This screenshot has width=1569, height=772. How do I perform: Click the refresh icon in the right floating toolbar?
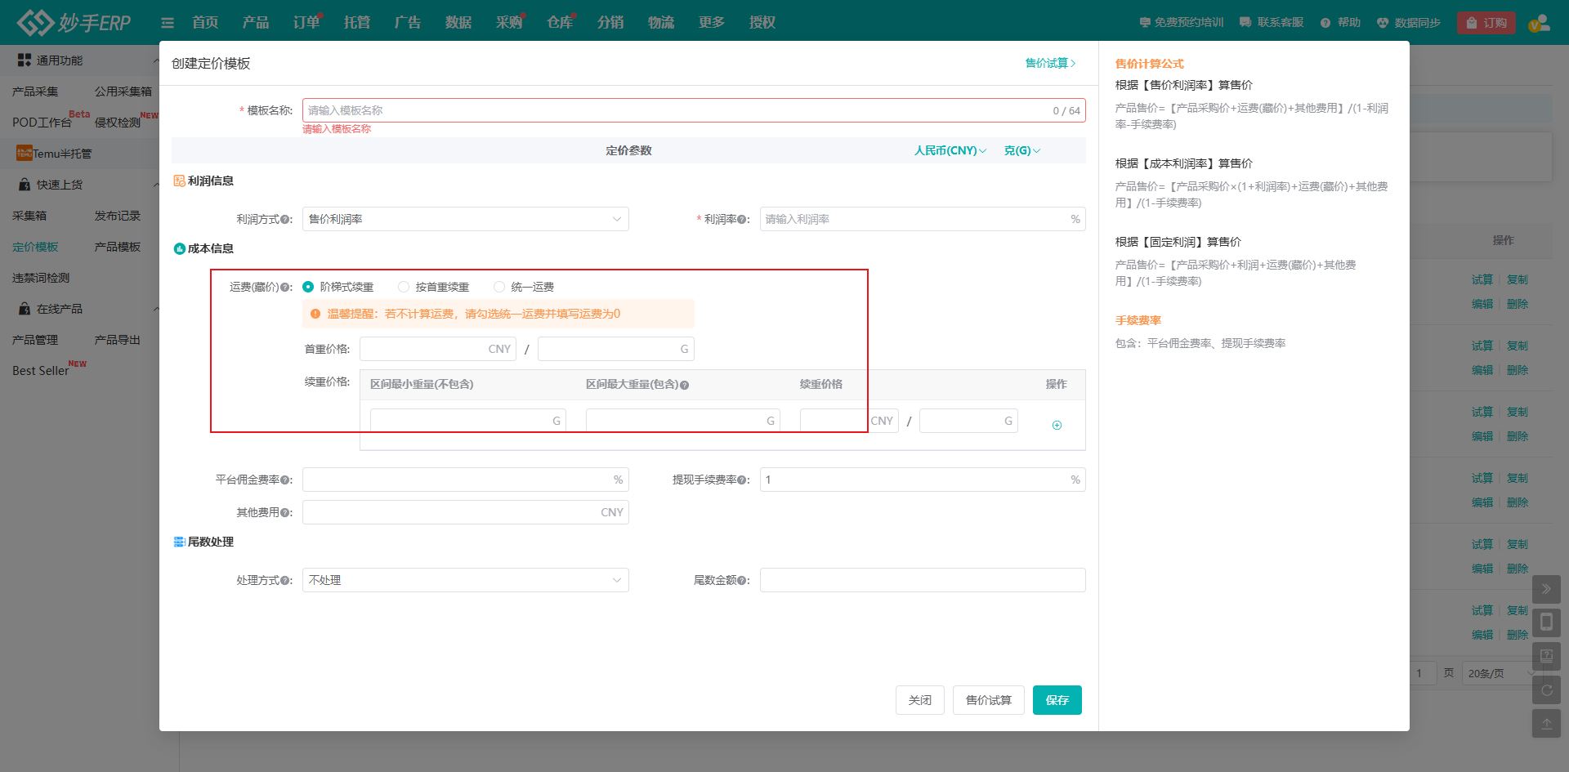(x=1546, y=689)
